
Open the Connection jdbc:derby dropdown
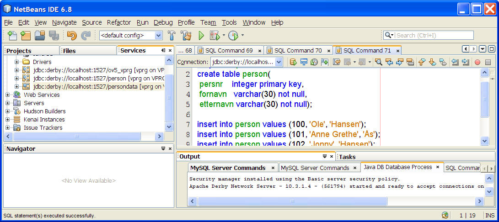(x=279, y=62)
